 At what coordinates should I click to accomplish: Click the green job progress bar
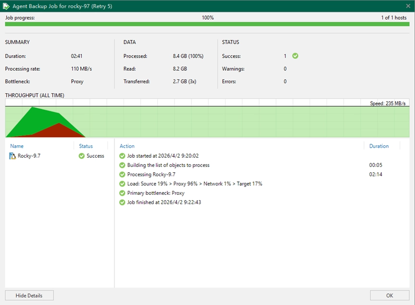[x=207, y=24]
